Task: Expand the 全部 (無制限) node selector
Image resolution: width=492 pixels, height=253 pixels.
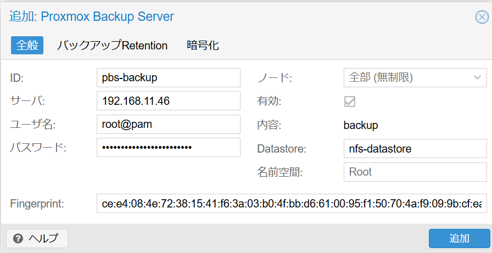Action: (x=415, y=77)
